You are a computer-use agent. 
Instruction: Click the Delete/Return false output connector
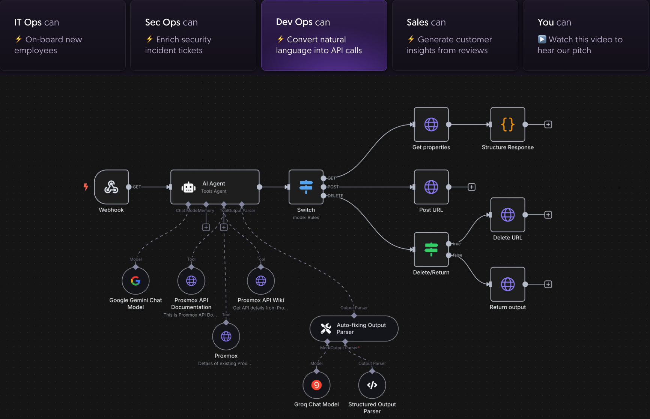[449, 255]
